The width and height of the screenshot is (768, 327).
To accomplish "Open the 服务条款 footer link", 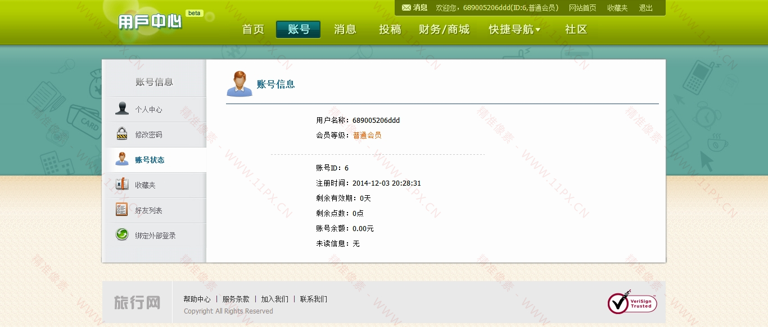I will (x=236, y=299).
